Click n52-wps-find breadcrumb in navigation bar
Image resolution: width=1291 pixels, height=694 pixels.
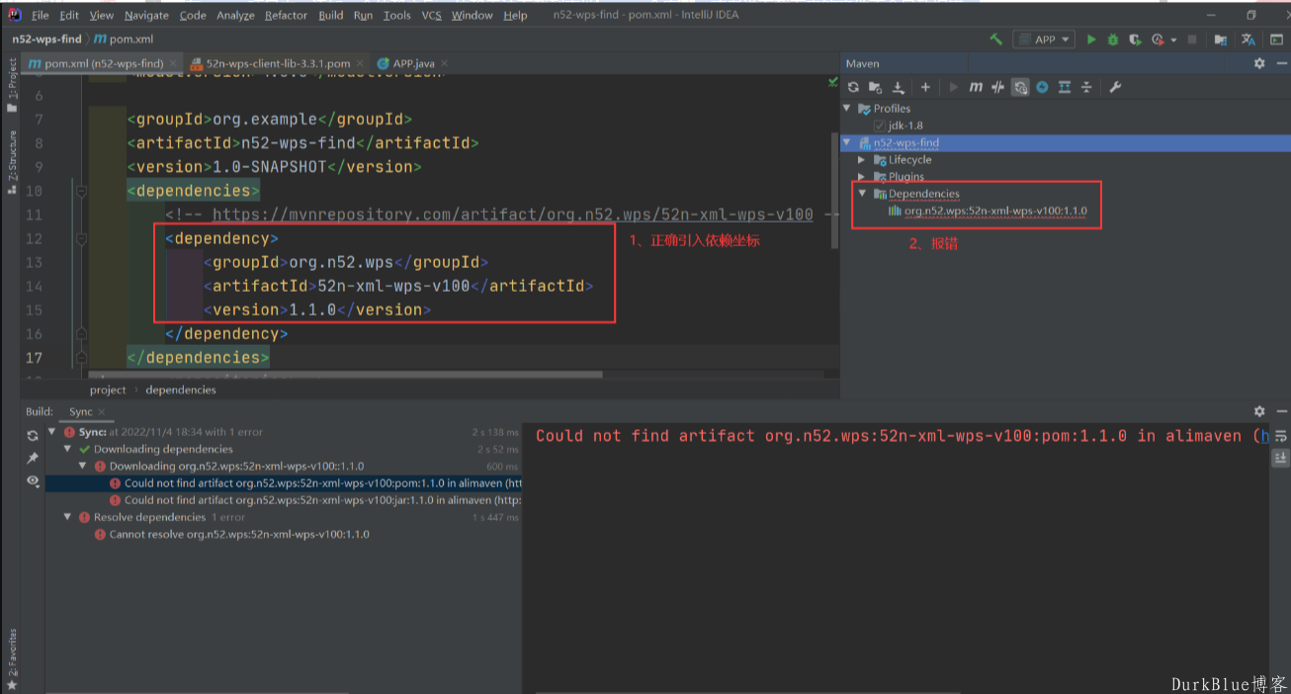(x=46, y=40)
